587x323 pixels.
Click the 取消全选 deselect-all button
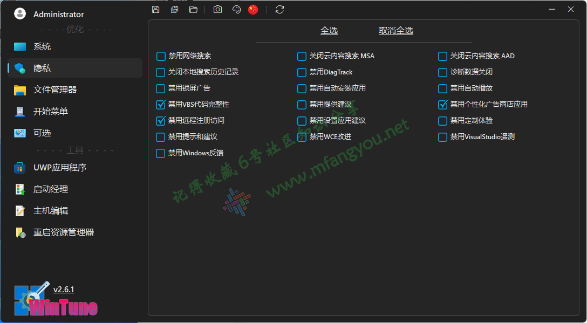(396, 31)
